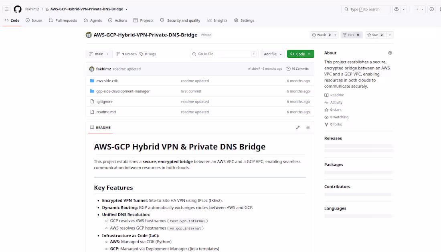Click the README tab header
This screenshot has height=252, width=441.
100,127
